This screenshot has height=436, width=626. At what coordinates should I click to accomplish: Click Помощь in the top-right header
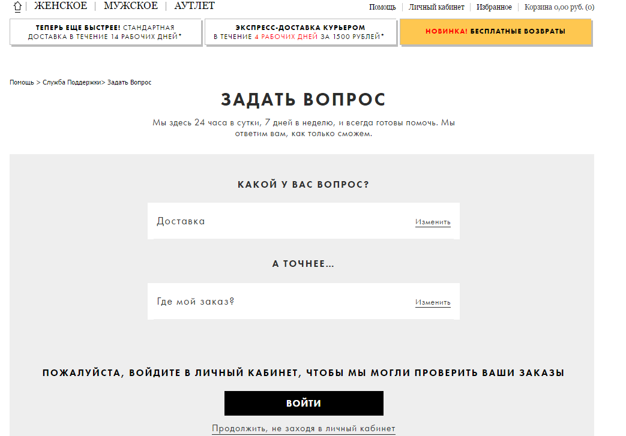[x=382, y=7]
